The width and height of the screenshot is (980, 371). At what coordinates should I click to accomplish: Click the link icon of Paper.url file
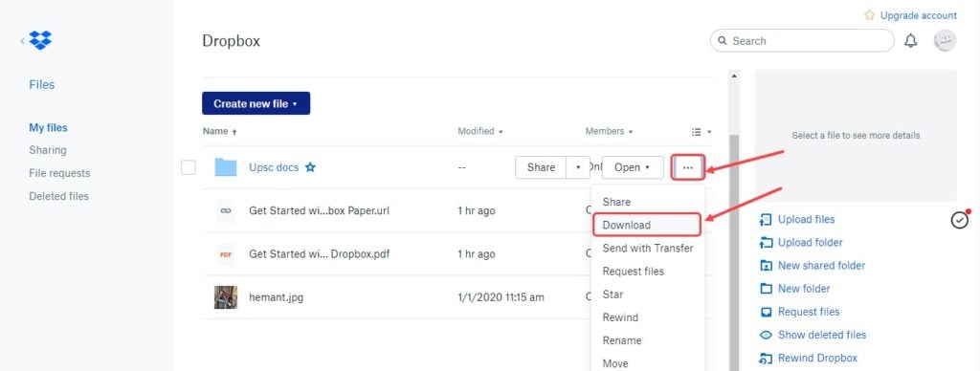[x=226, y=210]
